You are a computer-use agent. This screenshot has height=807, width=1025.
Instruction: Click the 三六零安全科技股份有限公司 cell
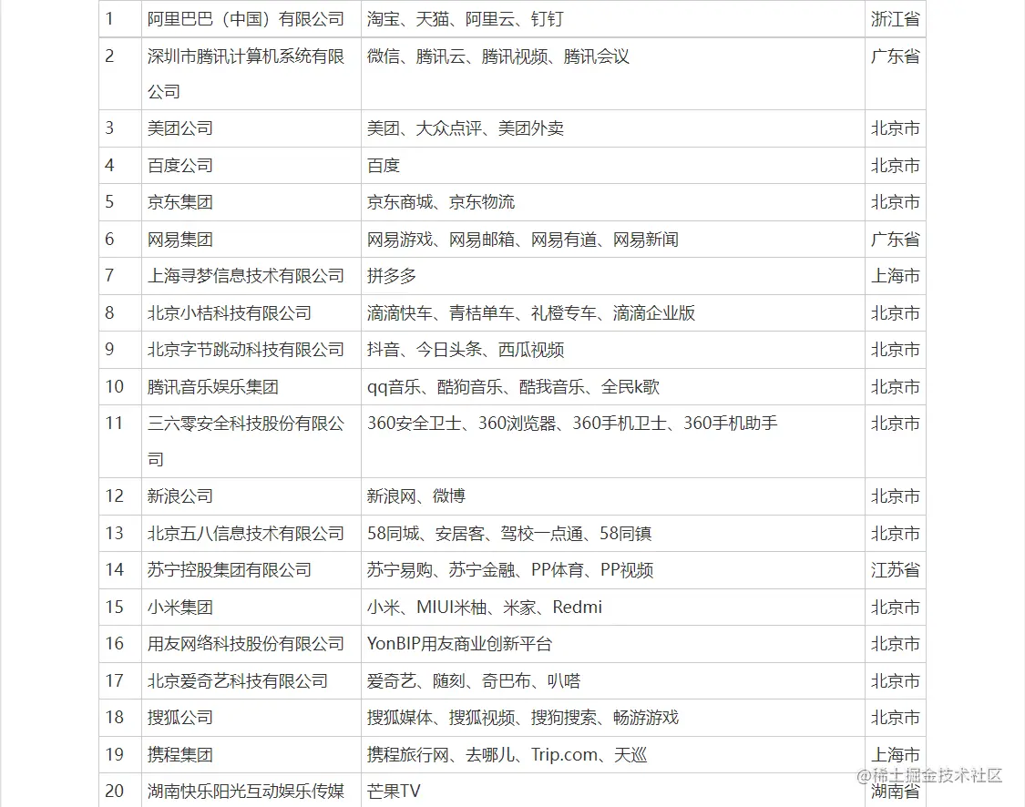pos(251,441)
